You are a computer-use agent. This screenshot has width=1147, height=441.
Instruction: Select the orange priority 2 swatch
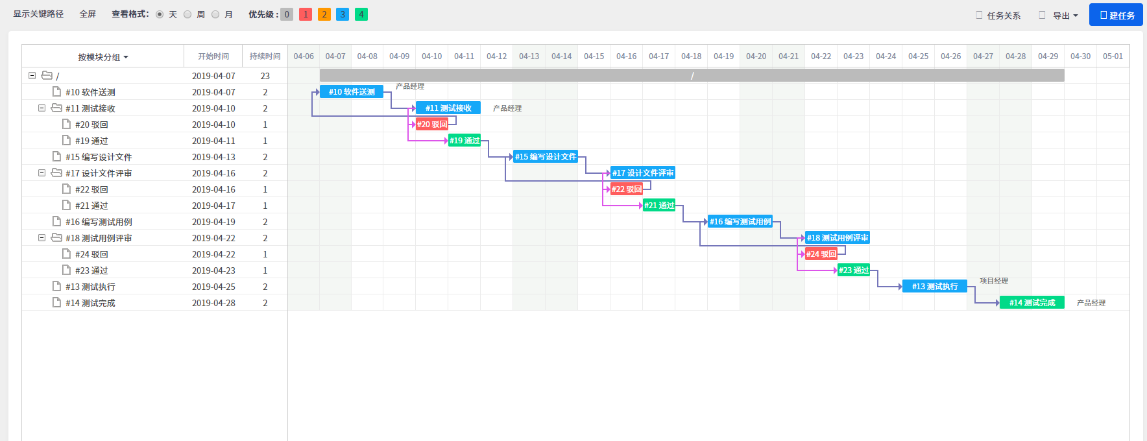(324, 14)
